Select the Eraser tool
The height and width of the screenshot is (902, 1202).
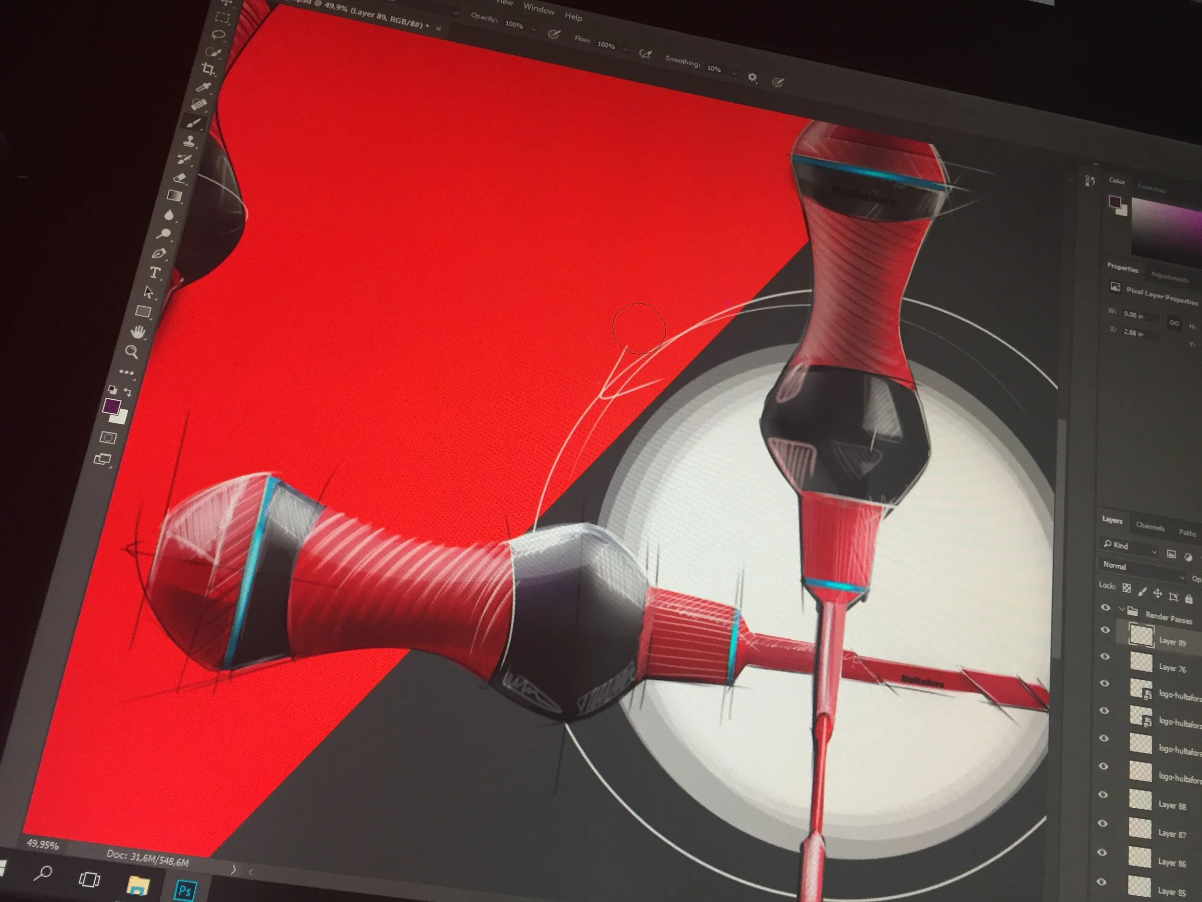[x=180, y=178]
